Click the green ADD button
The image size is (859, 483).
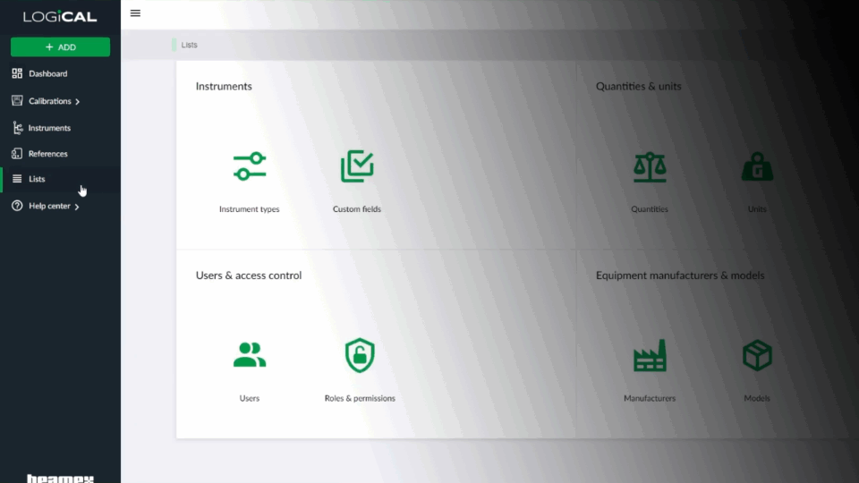60,47
